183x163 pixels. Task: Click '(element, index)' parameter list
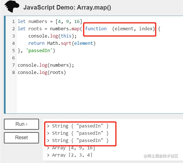(x=133, y=29)
